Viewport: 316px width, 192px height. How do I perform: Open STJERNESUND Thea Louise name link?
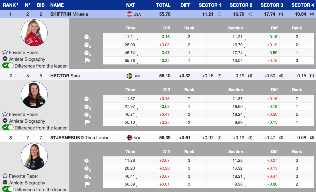(x=80, y=138)
